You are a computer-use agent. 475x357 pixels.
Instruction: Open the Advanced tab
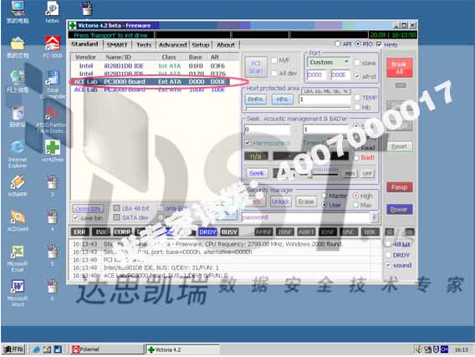(x=172, y=45)
